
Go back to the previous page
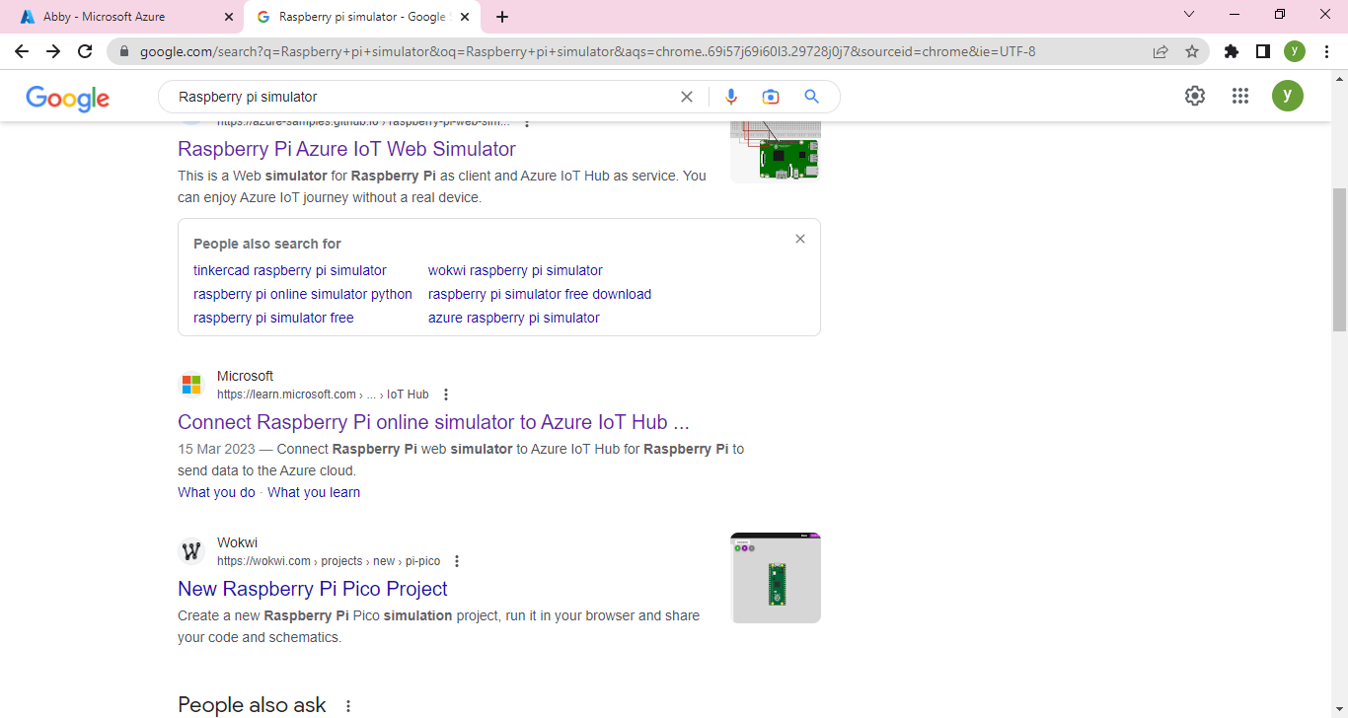pos(22,51)
